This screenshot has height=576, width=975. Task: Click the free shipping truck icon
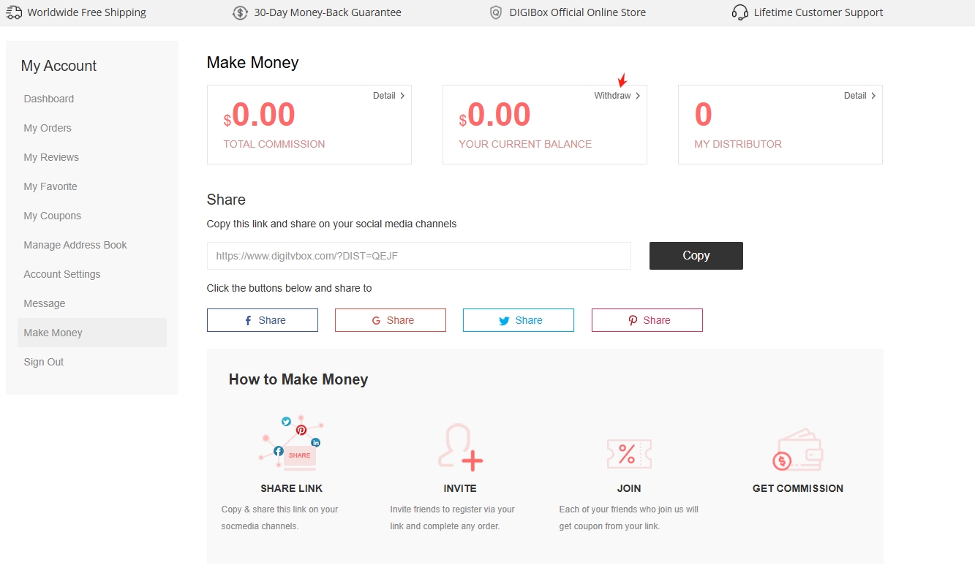14,12
